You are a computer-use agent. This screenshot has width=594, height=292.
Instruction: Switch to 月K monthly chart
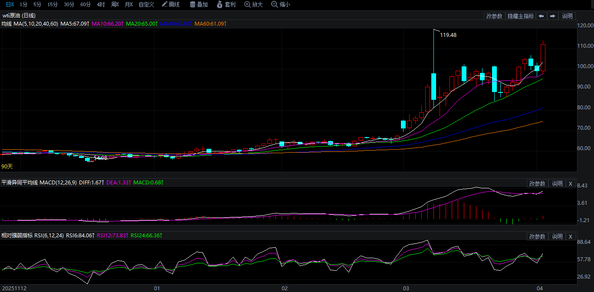128,4
